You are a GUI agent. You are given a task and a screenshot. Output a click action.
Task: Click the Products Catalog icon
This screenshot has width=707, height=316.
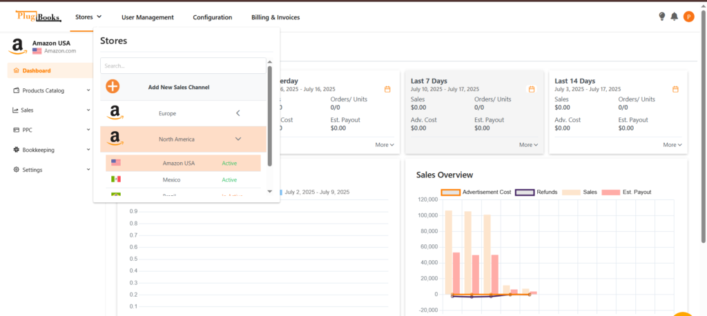point(17,90)
